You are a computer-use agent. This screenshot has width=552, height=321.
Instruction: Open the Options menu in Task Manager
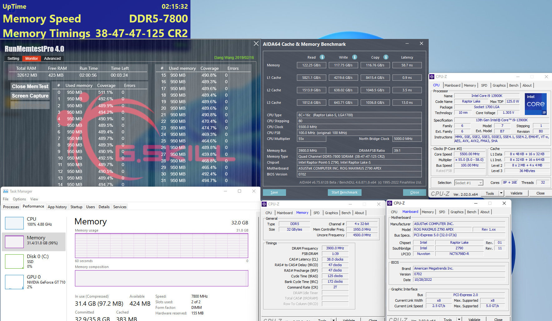click(x=19, y=199)
